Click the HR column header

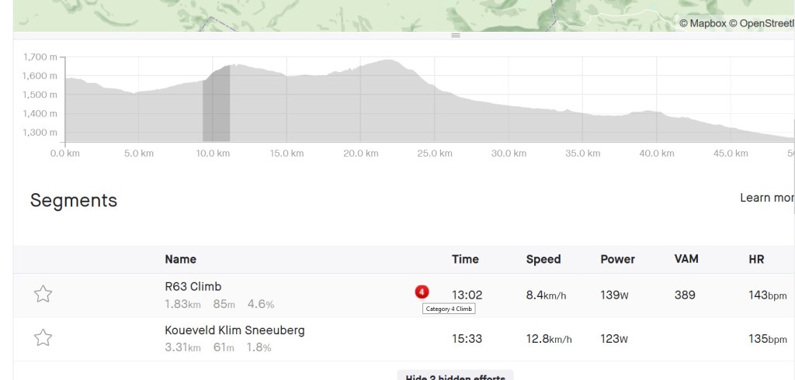pos(756,259)
